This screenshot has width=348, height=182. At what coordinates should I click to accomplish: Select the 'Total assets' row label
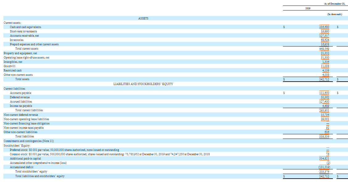click(22, 79)
